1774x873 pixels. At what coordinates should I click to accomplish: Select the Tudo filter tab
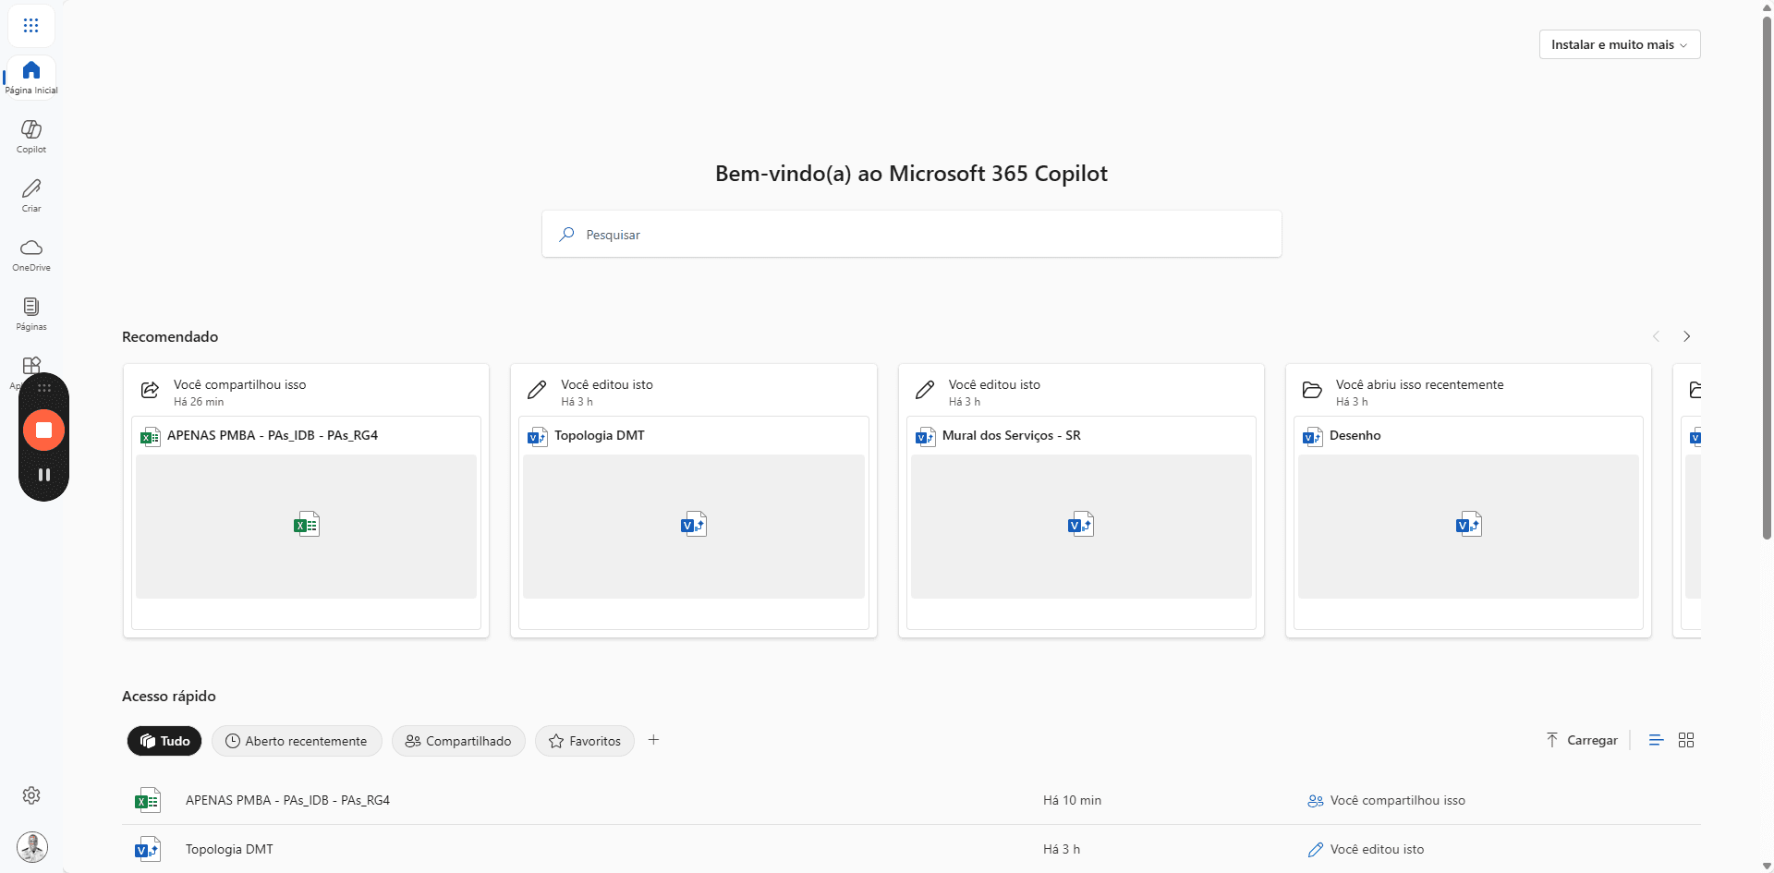(164, 741)
